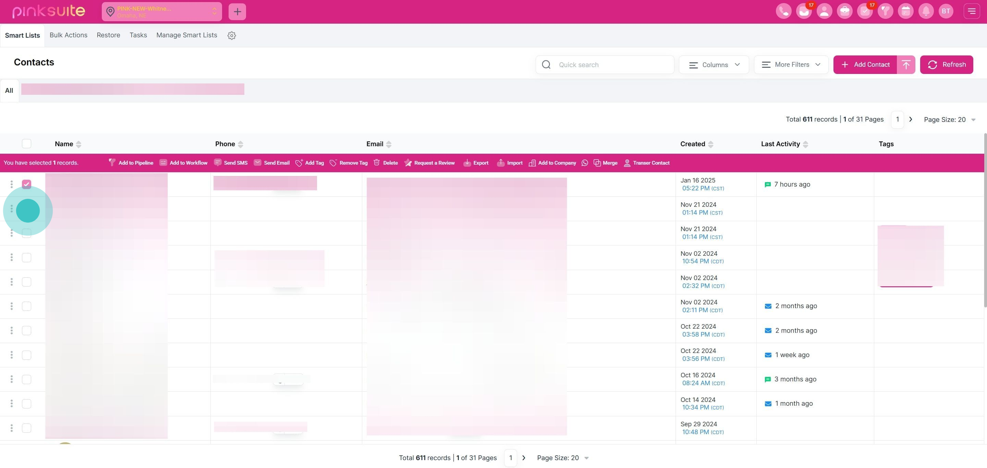987x468 pixels.
Task: Open the calendar icon in header
Action: 905,11
